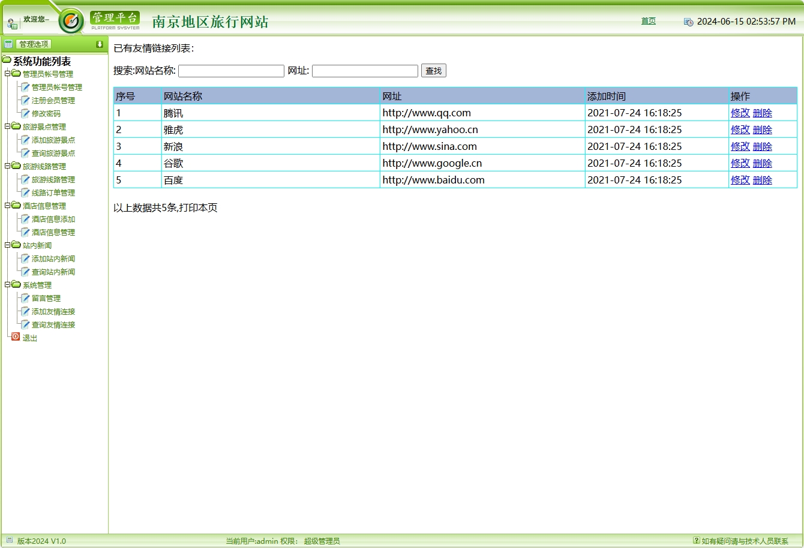The image size is (804, 548).
Task: Click 修改 link for 腾讯 row
Action: click(x=740, y=113)
